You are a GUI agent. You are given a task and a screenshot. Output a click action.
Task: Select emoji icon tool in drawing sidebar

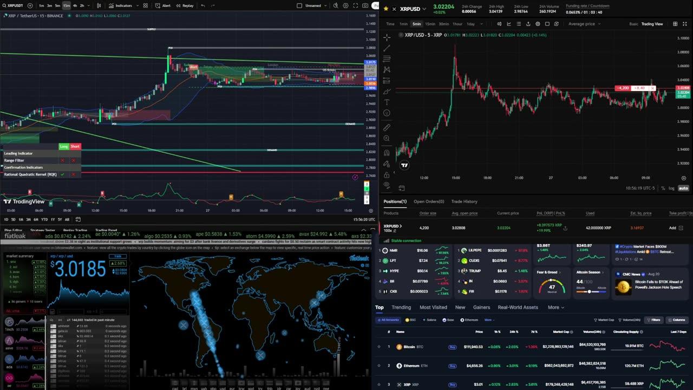point(387,113)
